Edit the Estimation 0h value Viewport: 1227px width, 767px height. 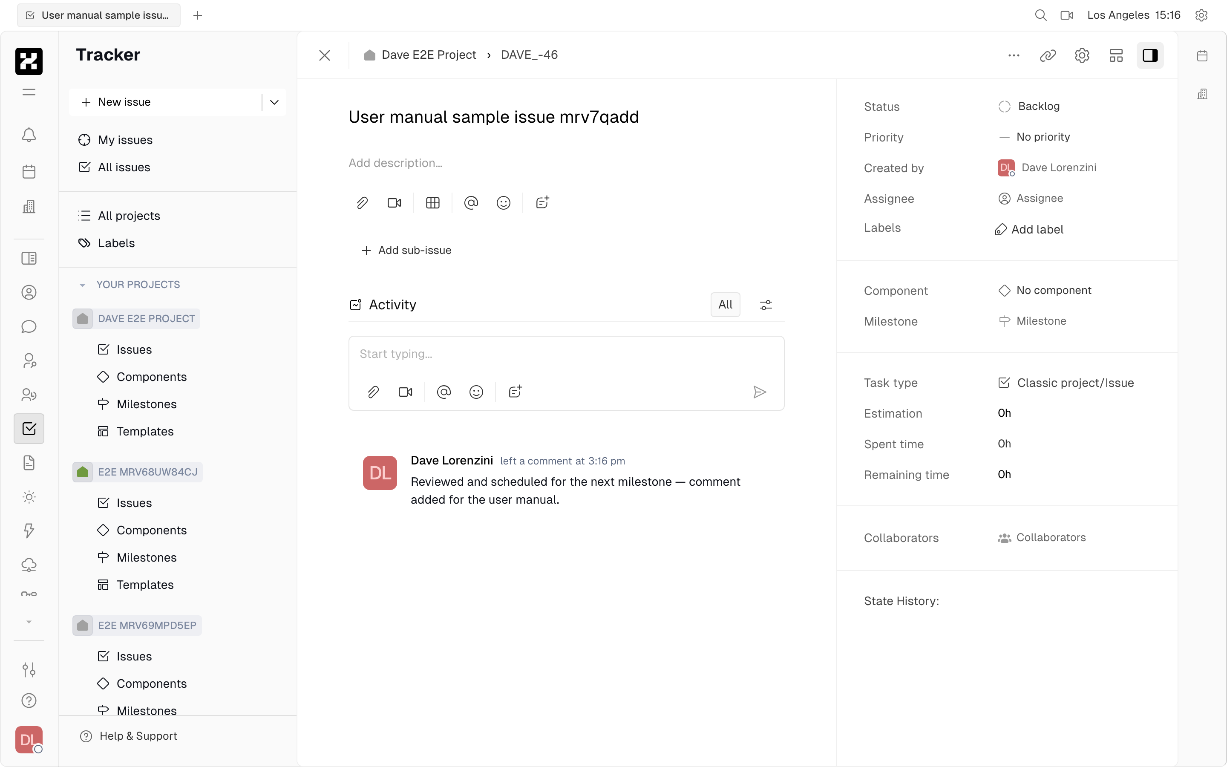(1004, 413)
